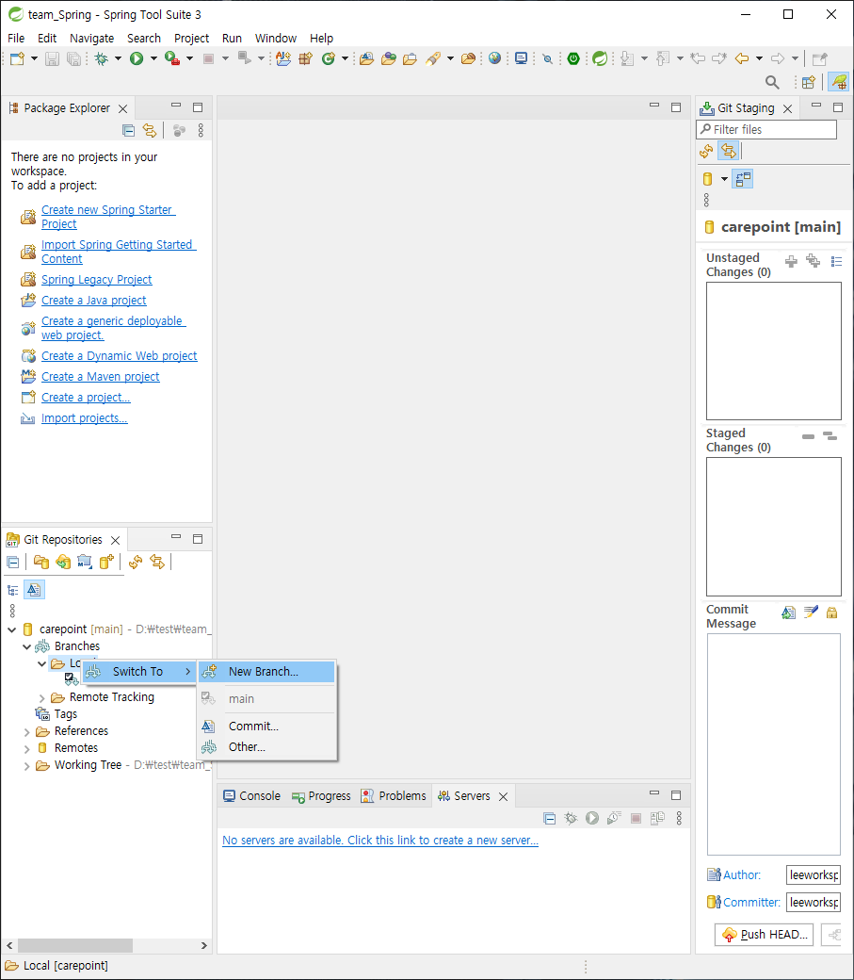Click Amend previous commit icon

[x=788, y=612]
